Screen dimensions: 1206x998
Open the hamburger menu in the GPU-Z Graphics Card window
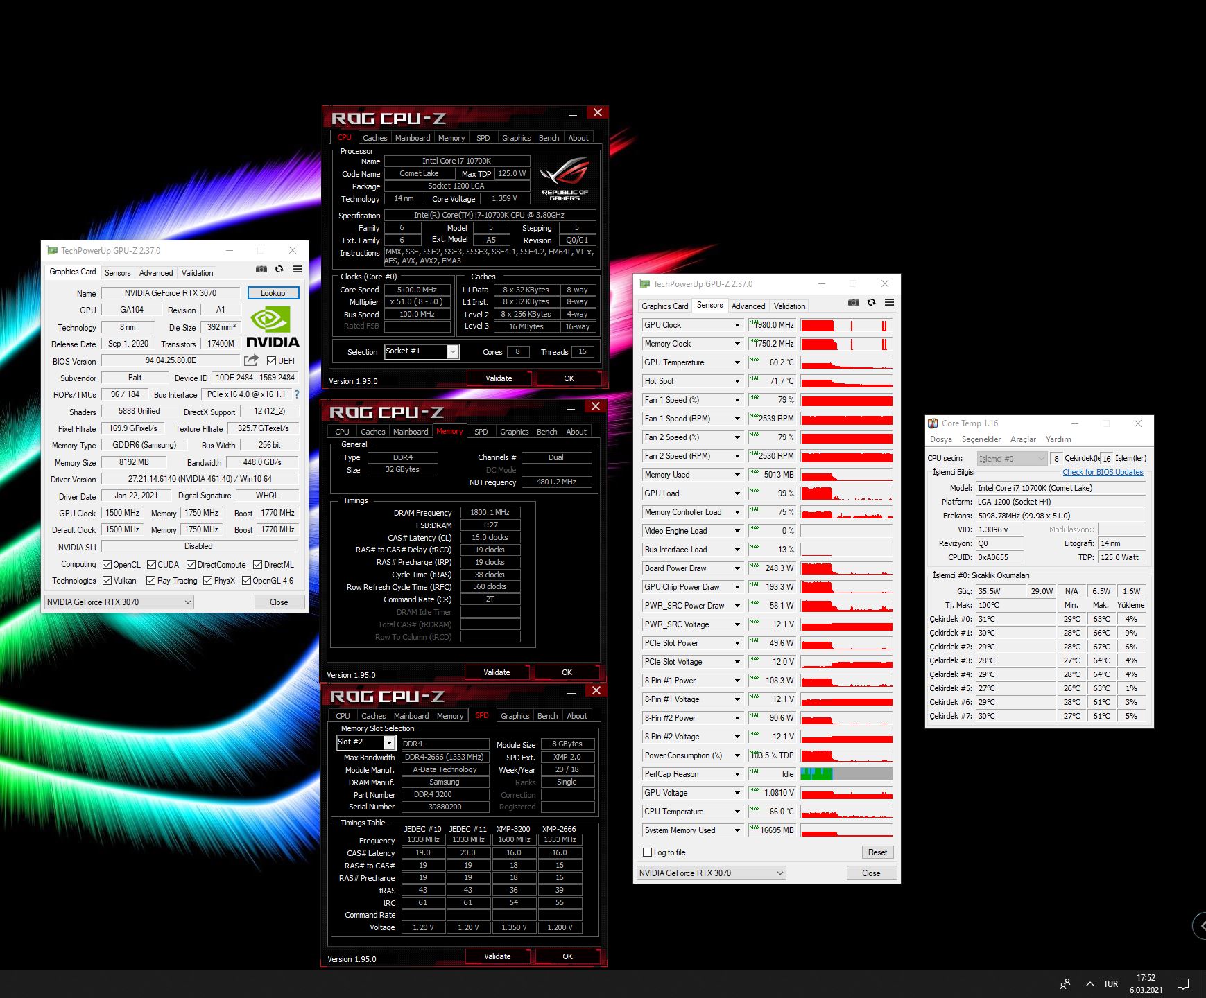pyautogui.click(x=297, y=269)
